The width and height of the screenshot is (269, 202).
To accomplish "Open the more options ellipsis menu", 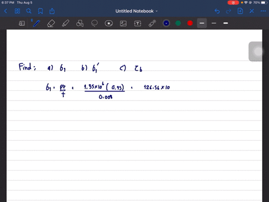I will click(263, 11).
